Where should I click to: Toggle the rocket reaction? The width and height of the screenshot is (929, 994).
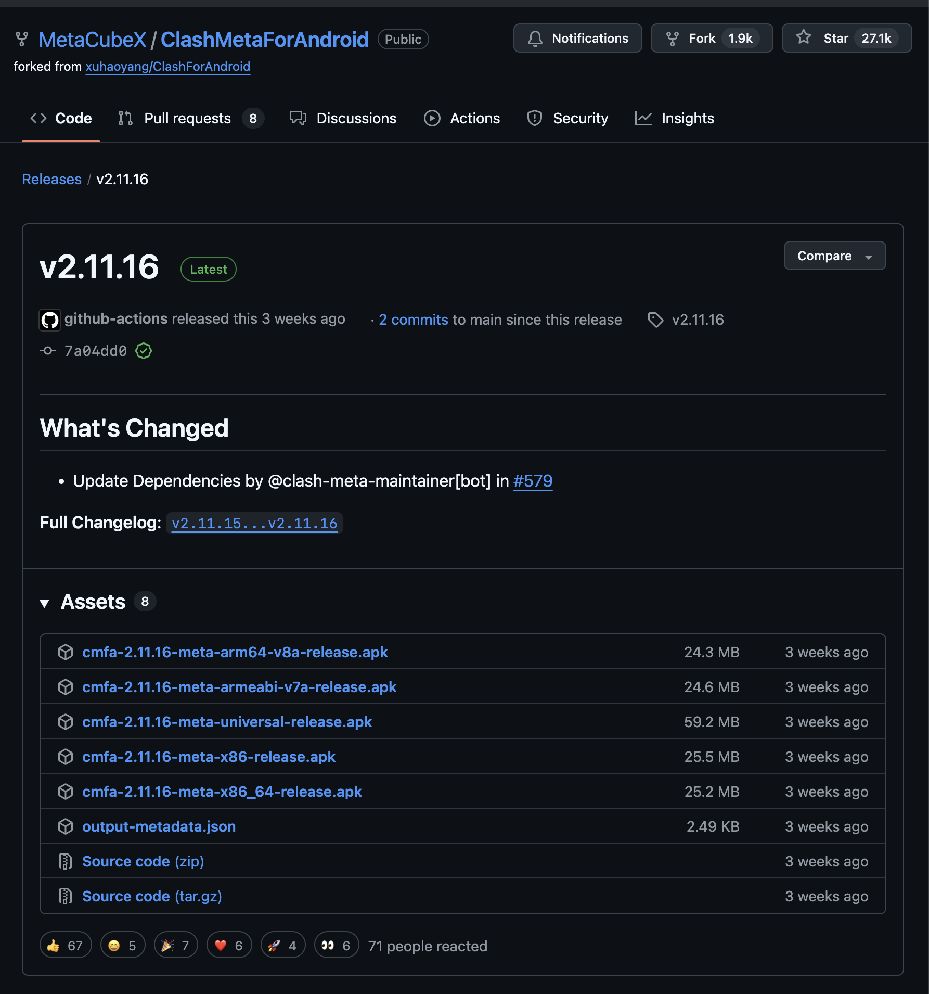pyautogui.click(x=282, y=945)
